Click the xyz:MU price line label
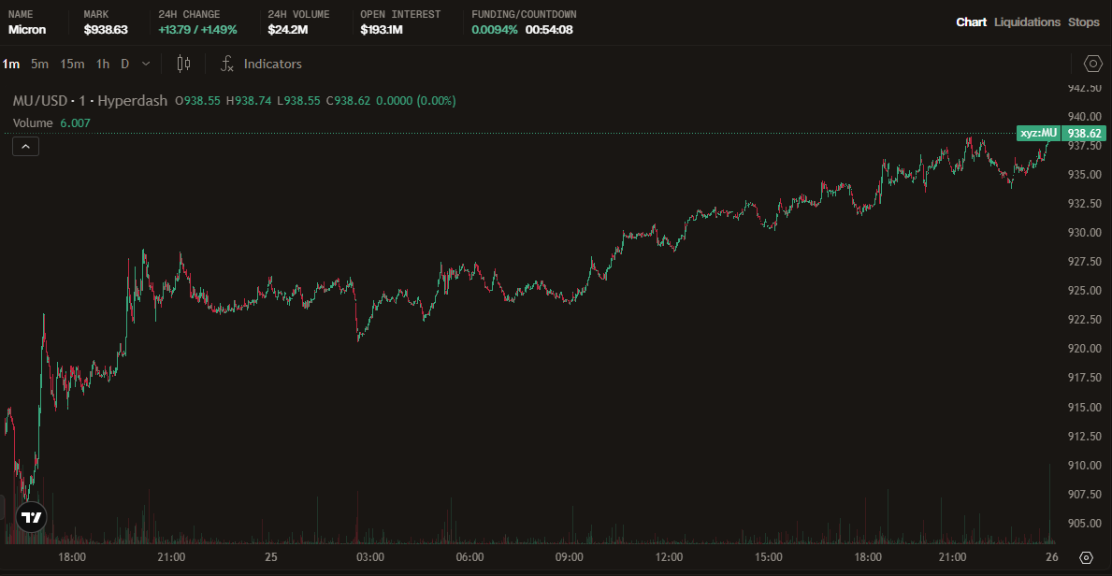The image size is (1112, 576). [x=1038, y=134]
